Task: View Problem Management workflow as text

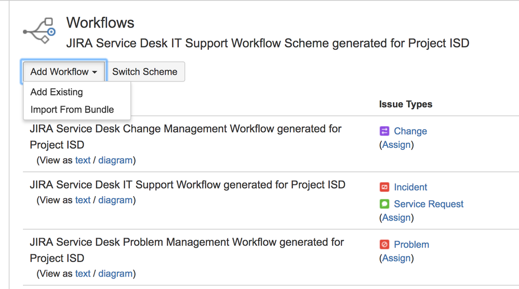Action: [83, 273]
